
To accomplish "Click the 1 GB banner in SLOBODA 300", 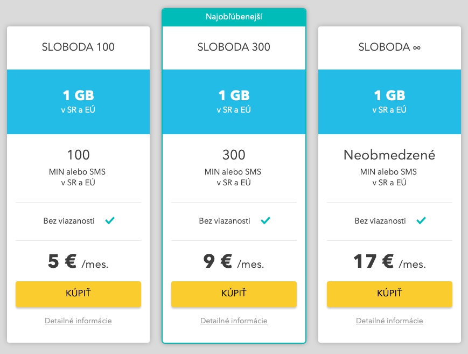I will click(x=234, y=102).
